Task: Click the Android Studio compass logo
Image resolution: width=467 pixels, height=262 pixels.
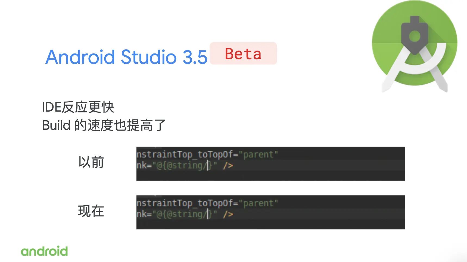Action: pyautogui.click(x=415, y=47)
